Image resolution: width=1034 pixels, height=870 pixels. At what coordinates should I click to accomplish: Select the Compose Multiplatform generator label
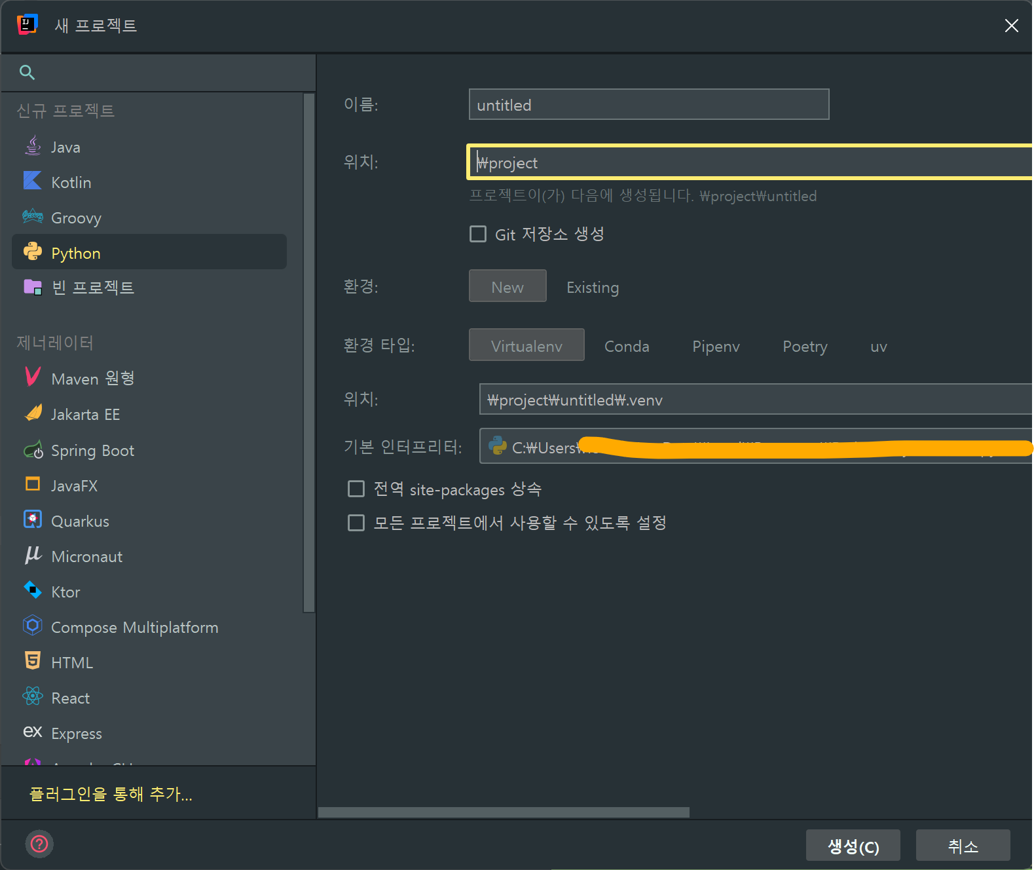(135, 628)
